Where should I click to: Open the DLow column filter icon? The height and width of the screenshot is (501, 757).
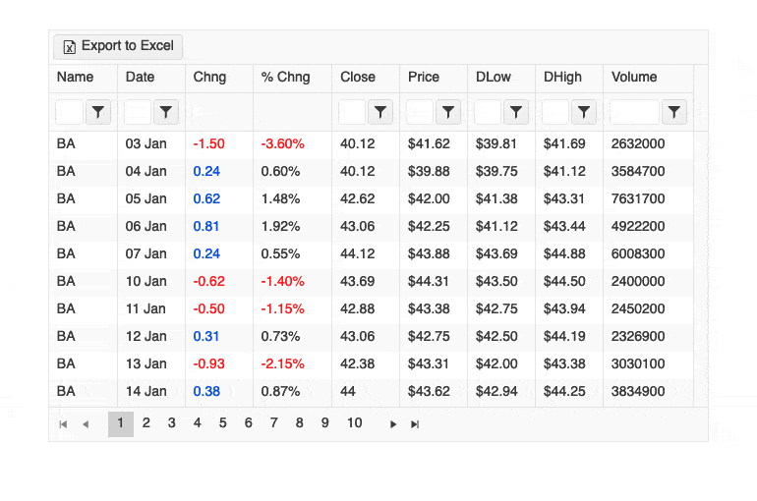516,113
